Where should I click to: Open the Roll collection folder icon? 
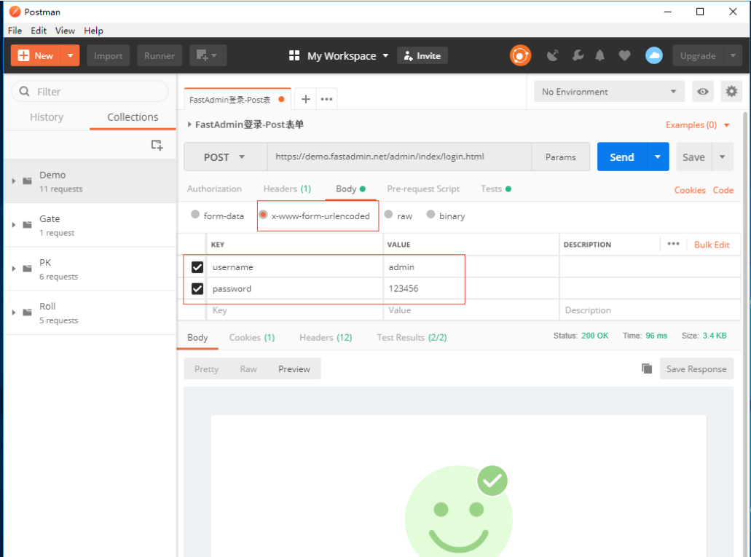[27, 312]
